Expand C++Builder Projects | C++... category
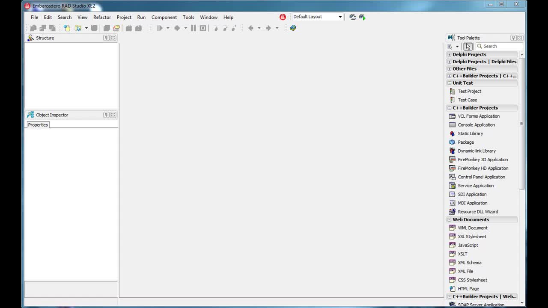The height and width of the screenshot is (308, 548). (x=450, y=76)
